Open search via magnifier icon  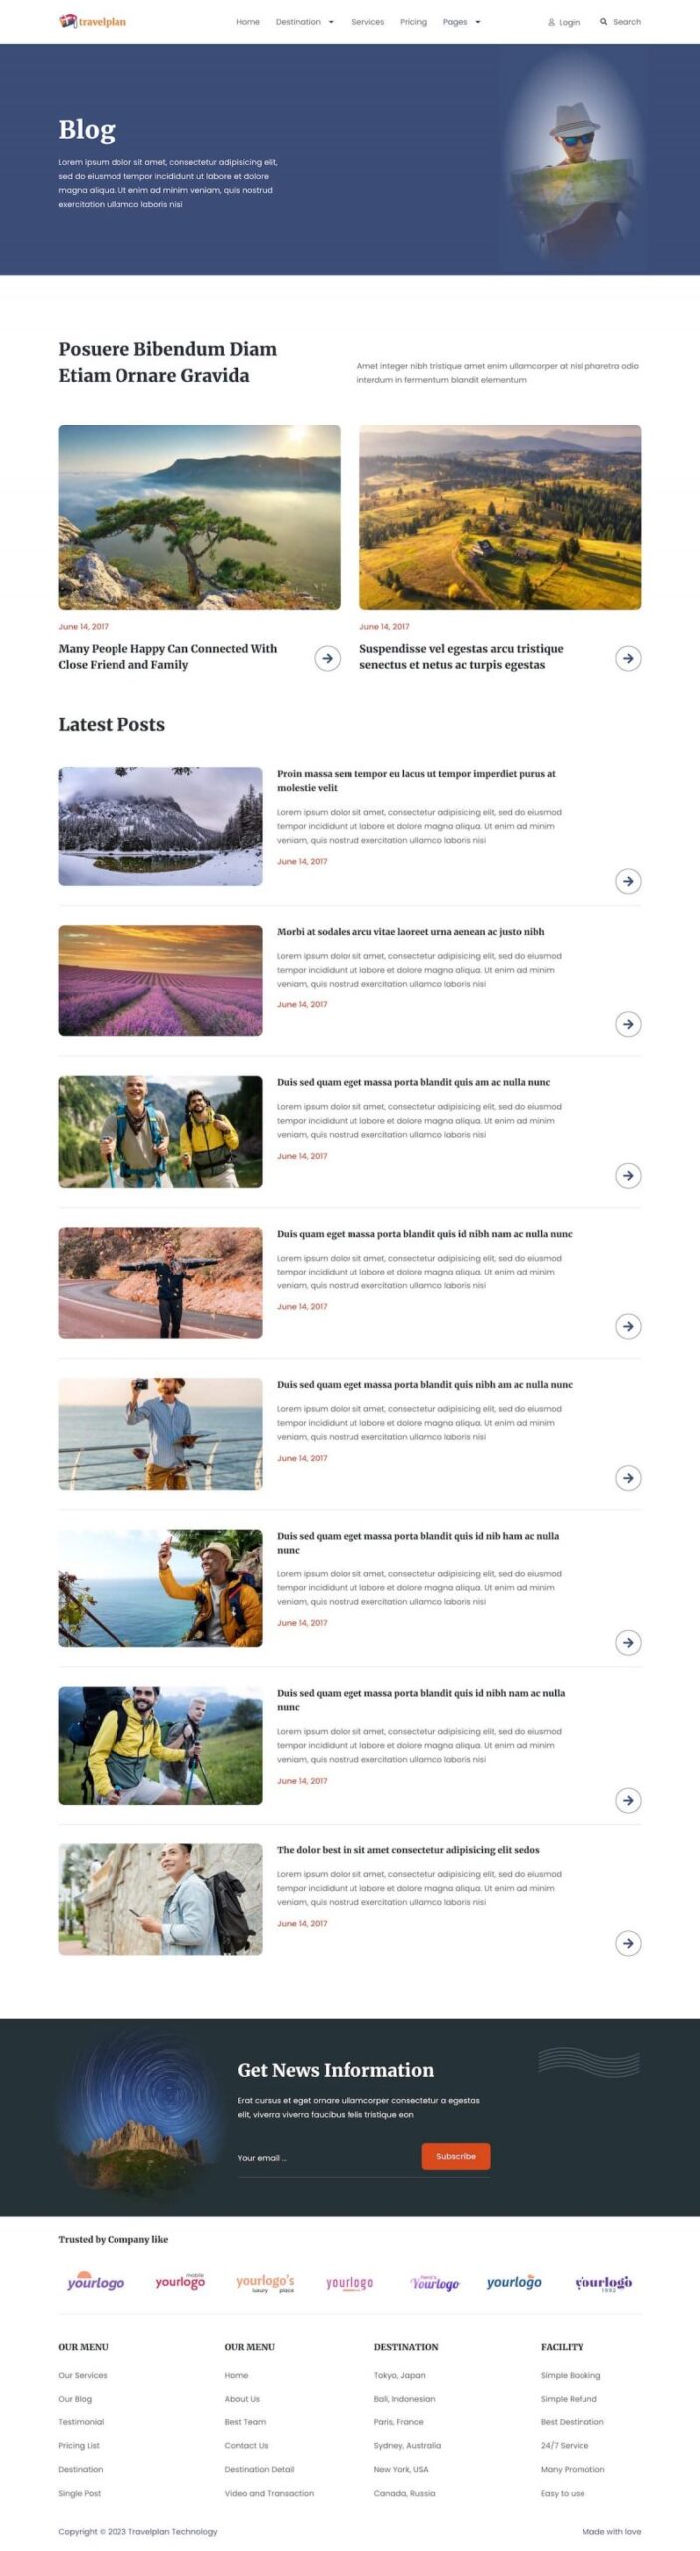[603, 21]
